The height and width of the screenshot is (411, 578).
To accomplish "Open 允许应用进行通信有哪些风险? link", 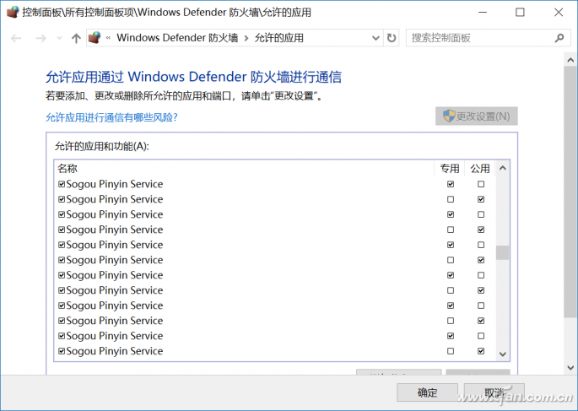I will point(111,117).
